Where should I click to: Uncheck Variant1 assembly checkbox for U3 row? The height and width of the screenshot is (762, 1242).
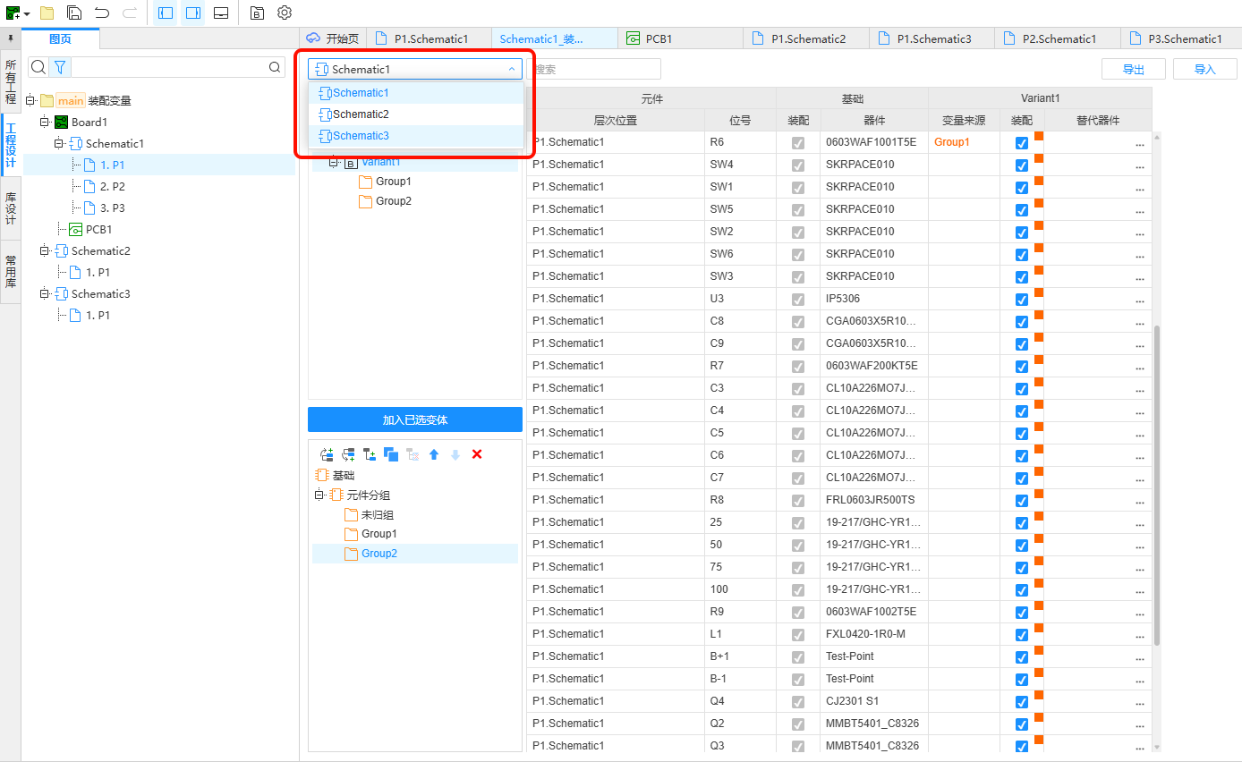1021,299
